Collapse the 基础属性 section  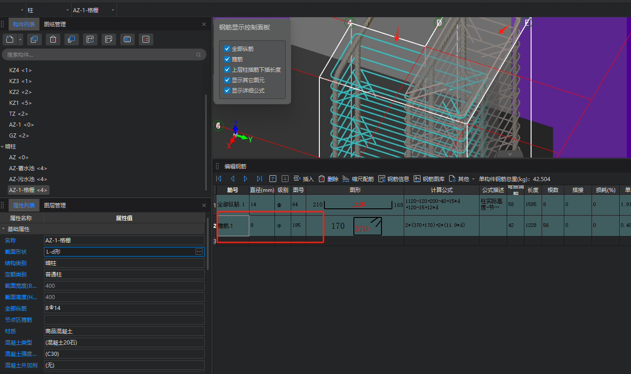point(4,229)
